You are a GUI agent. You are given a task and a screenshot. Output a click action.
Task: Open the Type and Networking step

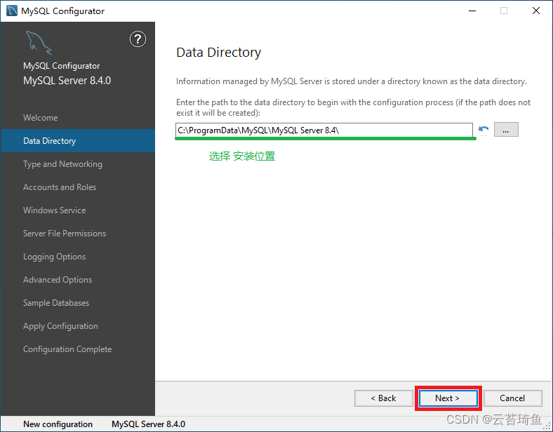pos(78,164)
